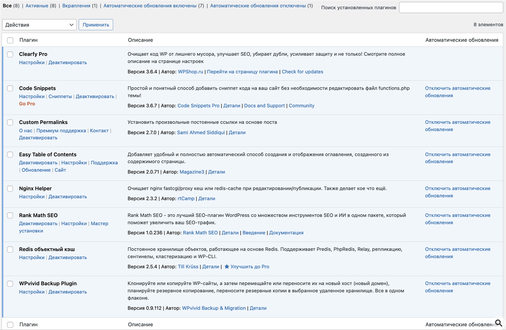Show the Вкрапления plugins filter
The height and width of the screenshot is (330, 506).
tap(76, 6)
